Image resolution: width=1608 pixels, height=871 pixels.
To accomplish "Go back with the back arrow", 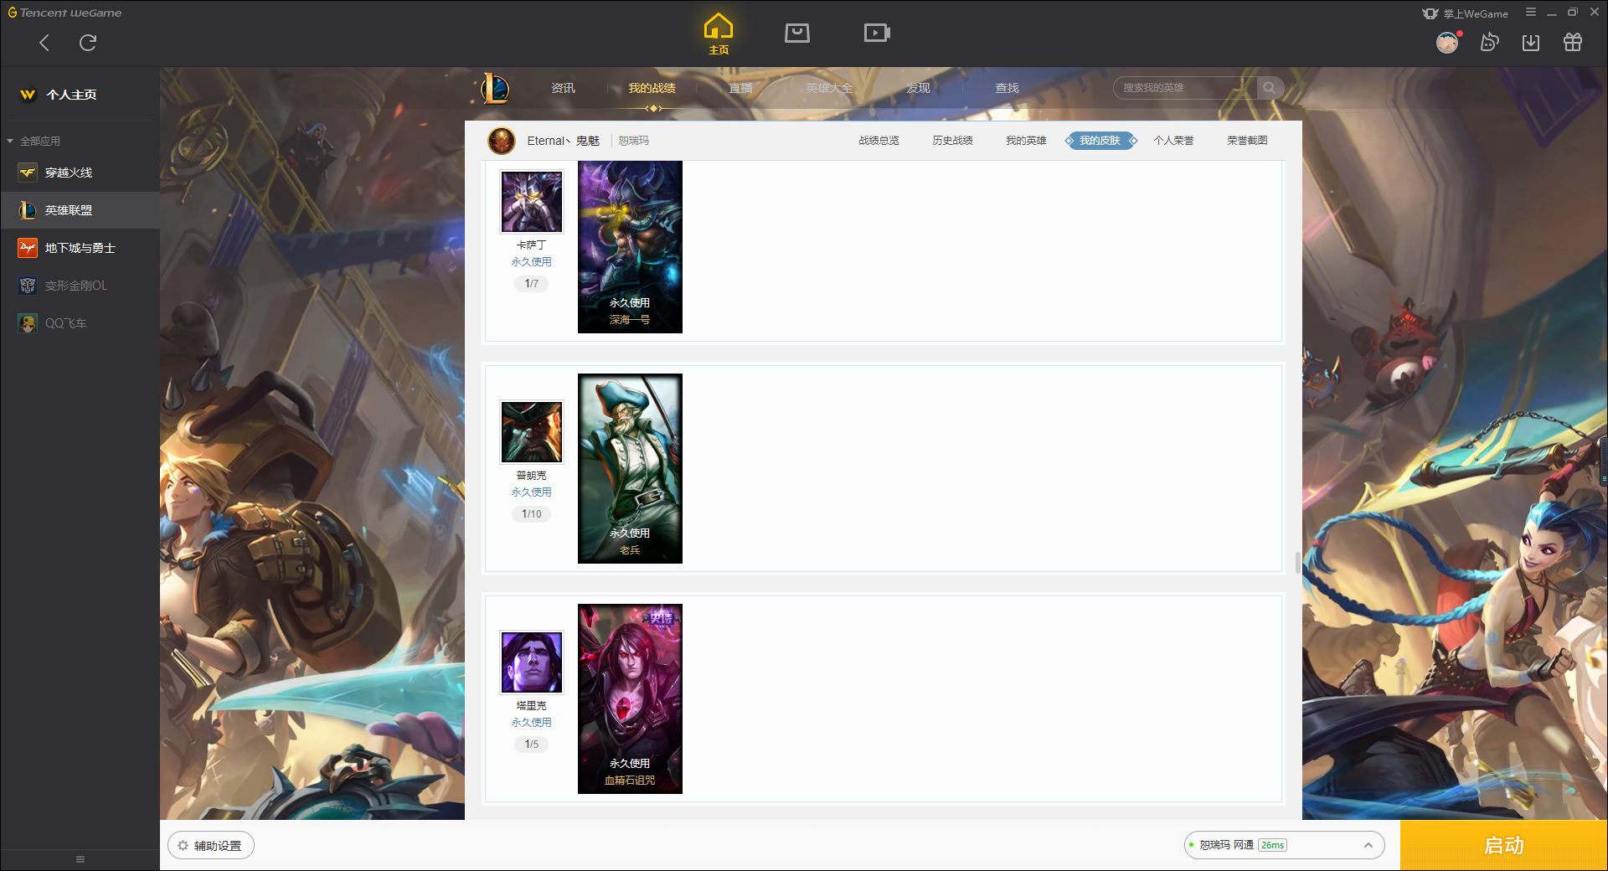I will 44,43.
